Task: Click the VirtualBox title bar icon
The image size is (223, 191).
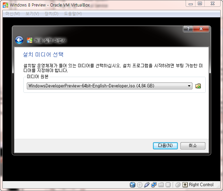Action: click(5, 5)
